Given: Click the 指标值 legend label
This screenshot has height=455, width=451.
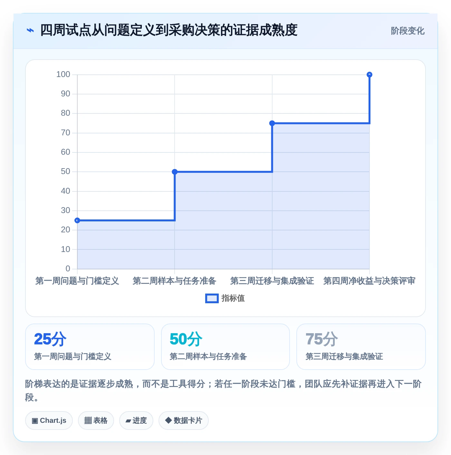Looking at the screenshot, I should (233, 298).
